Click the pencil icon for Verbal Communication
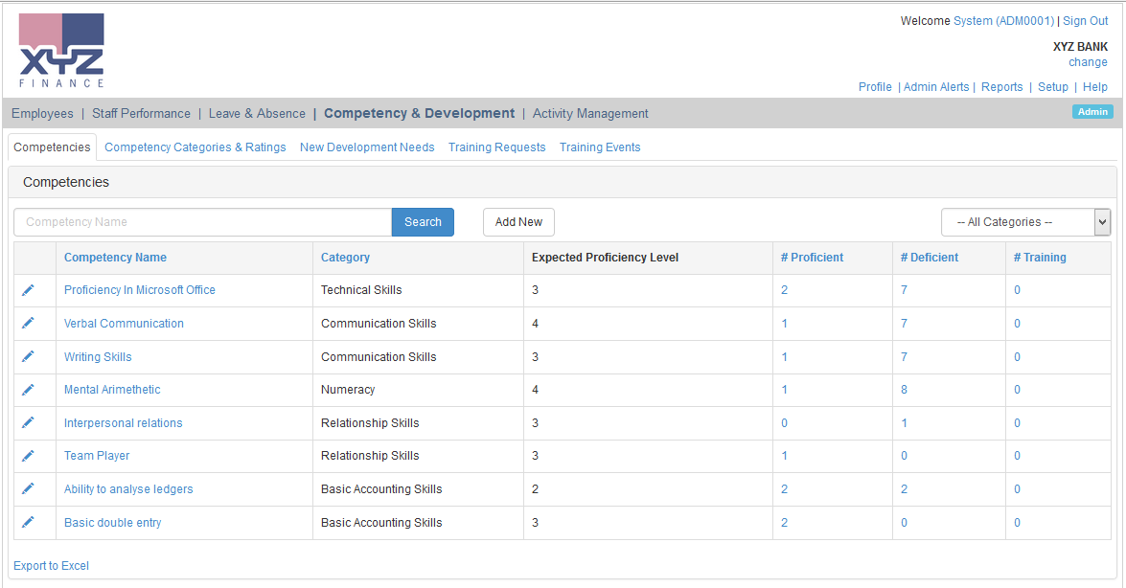Screen dimensions: 1126x588 (x=28, y=323)
